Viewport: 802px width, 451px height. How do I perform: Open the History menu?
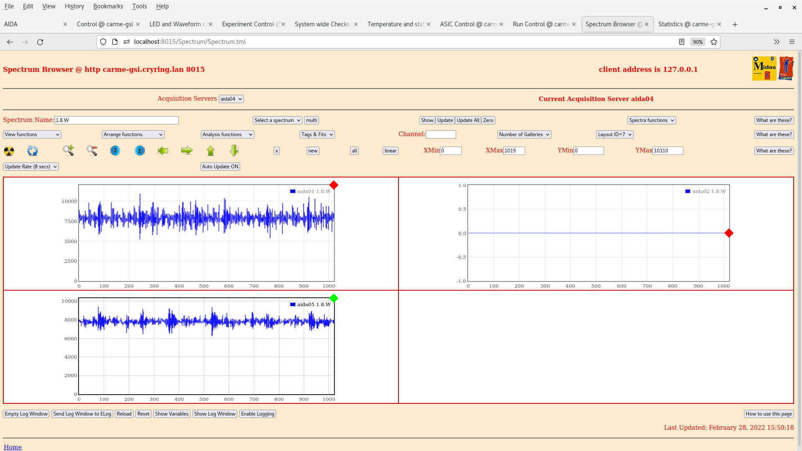[x=74, y=6]
